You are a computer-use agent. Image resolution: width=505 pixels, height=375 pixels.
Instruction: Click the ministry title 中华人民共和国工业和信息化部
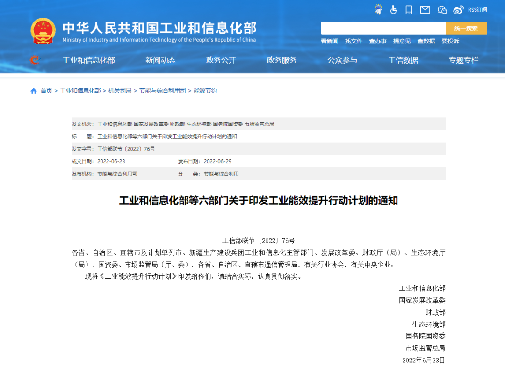(x=159, y=28)
